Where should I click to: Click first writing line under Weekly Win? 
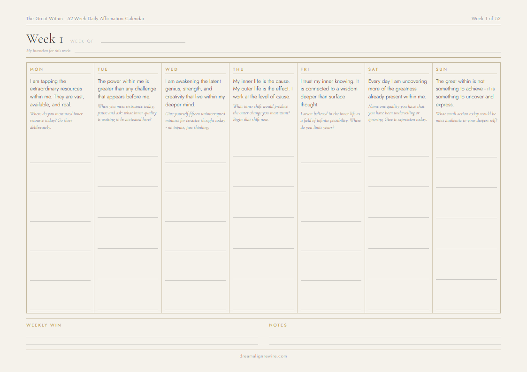[142, 337]
